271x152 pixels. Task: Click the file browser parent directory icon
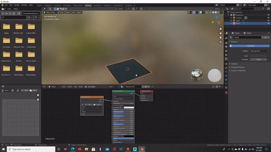[10, 14]
